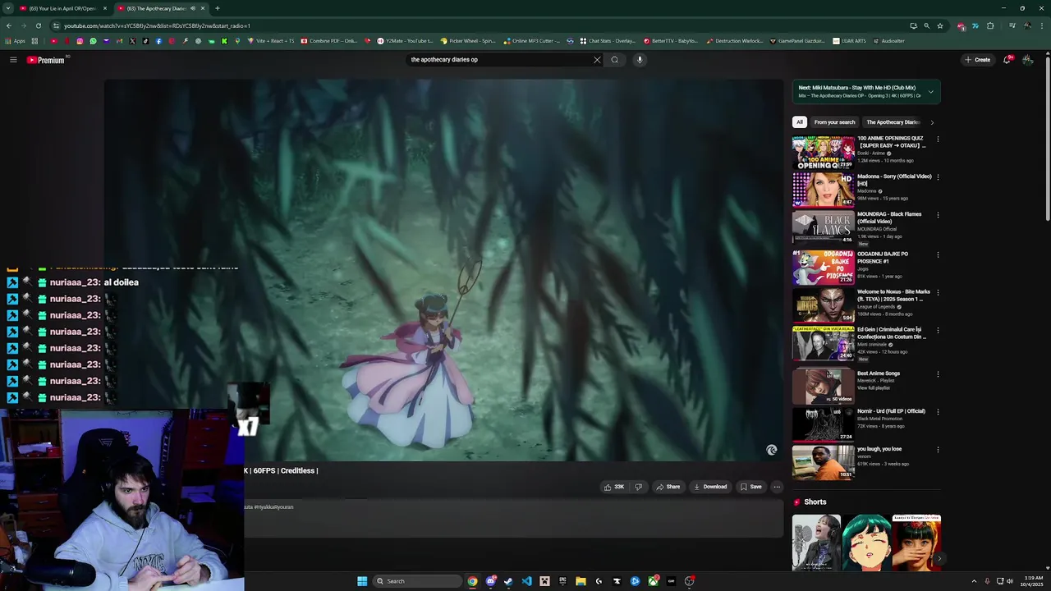This screenshot has width=1051, height=591.
Task: Expand the Next up mix panel
Action: click(x=930, y=91)
